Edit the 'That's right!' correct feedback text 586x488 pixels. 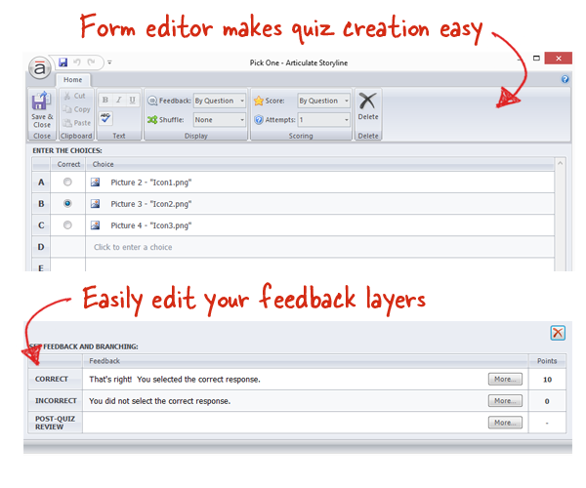(x=175, y=380)
